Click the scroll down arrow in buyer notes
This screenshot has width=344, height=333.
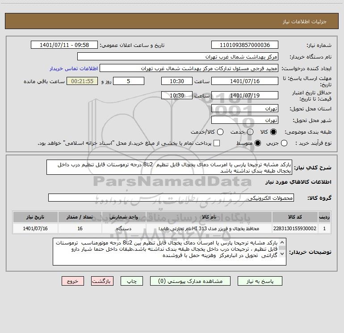pyautogui.click(x=282, y=254)
